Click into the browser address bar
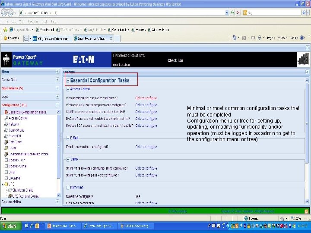 [123, 13]
